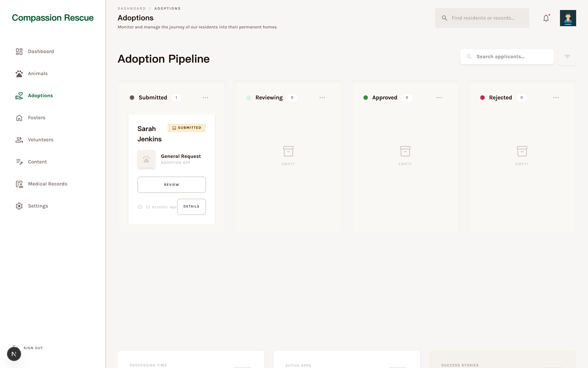Focus the Find residents or records search
The width and height of the screenshot is (588, 368).
click(482, 18)
